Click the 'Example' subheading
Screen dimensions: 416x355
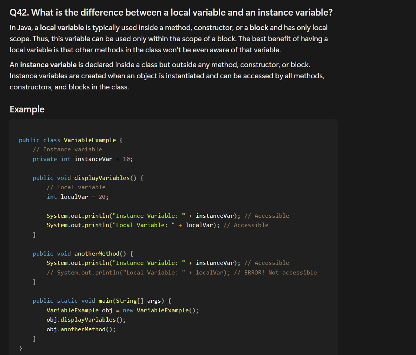[27, 109]
